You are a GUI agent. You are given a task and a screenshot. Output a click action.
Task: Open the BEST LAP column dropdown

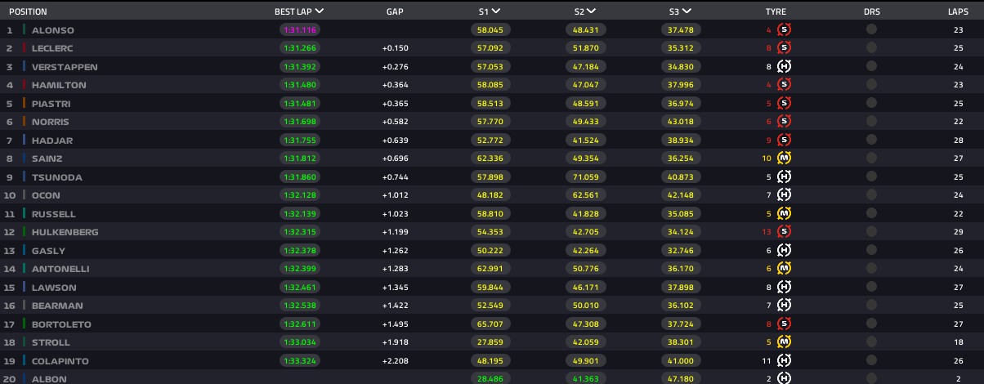[319, 11]
